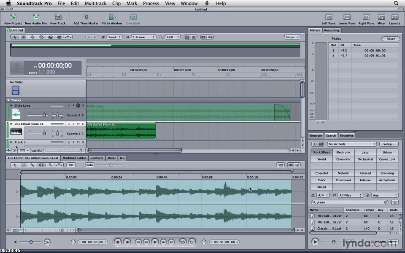Toggle the Right Pane layout icon
Image resolution: width=405 pixels, height=253 pixels.
[366, 17]
